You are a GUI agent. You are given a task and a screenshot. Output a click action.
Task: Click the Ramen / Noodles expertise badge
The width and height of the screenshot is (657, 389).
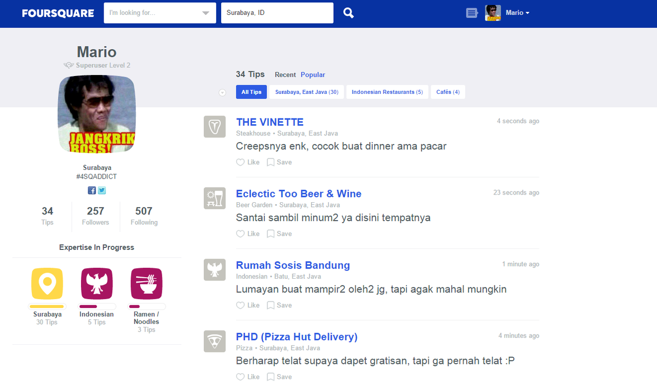click(146, 283)
